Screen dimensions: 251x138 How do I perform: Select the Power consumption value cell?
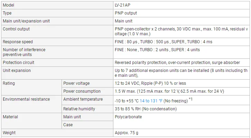[x=182, y=91]
